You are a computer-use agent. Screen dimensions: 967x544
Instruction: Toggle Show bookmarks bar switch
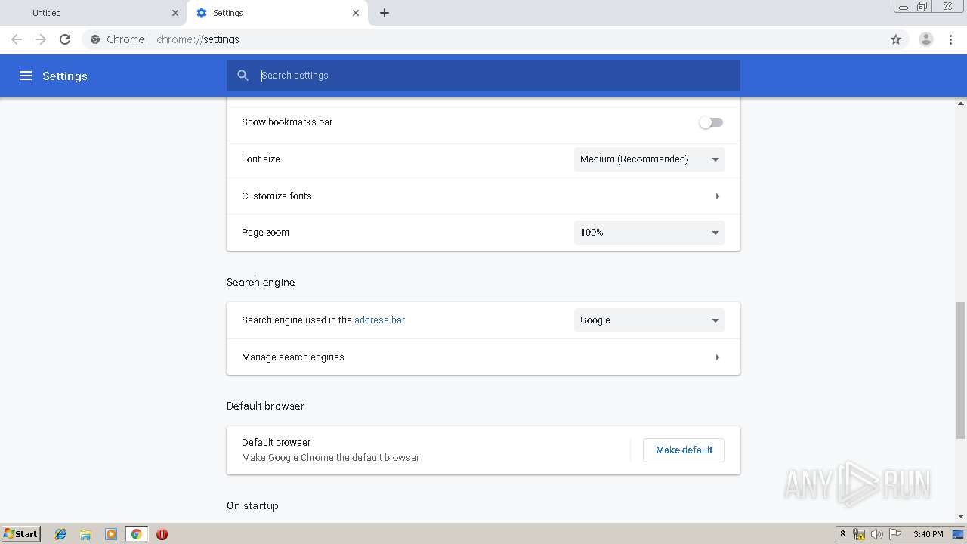tap(711, 122)
